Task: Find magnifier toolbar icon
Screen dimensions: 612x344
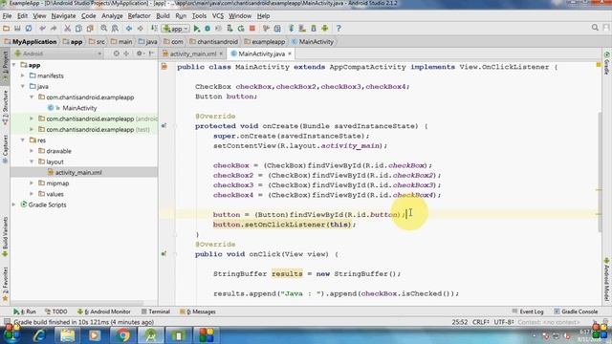Action: pyautogui.click(x=104, y=28)
